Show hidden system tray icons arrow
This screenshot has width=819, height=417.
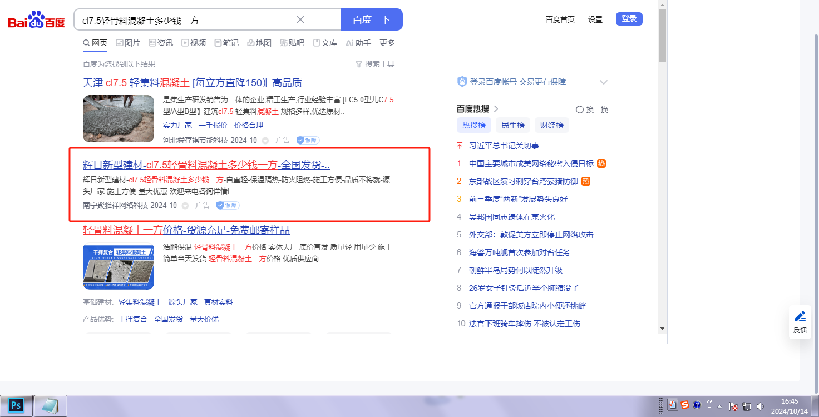tap(720, 406)
